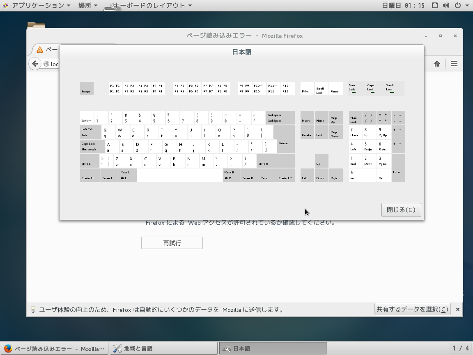Viewport: 473px width, 355px height.
Task: Click the Control L key
Action: coord(90,175)
